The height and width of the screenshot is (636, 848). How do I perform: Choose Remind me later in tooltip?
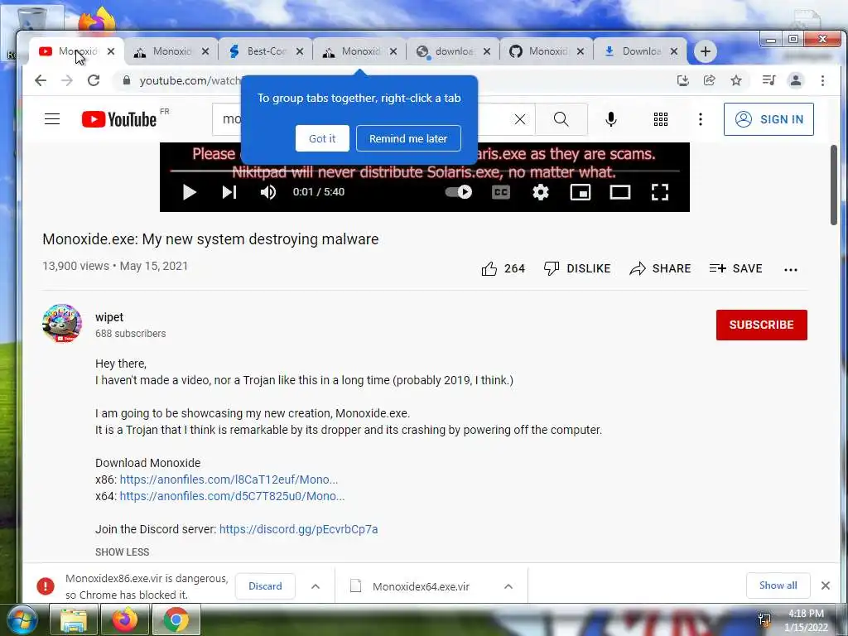point(408,138)
